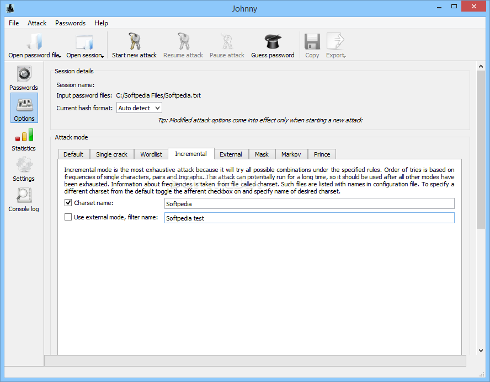490x382 pixels.
Task: Open the Current hash format dropdown
Action: click(x=139, y=108)
